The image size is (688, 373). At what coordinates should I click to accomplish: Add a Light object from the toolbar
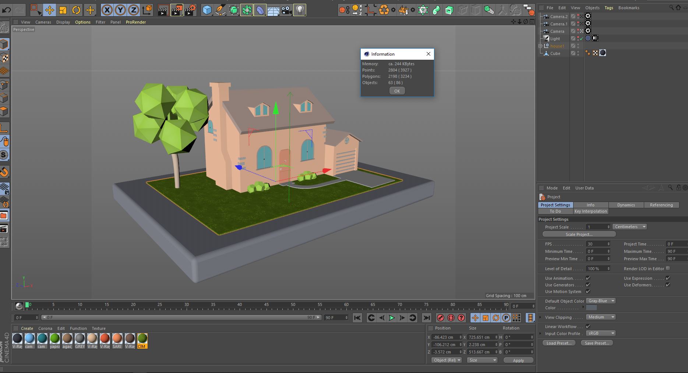(300, 10)
